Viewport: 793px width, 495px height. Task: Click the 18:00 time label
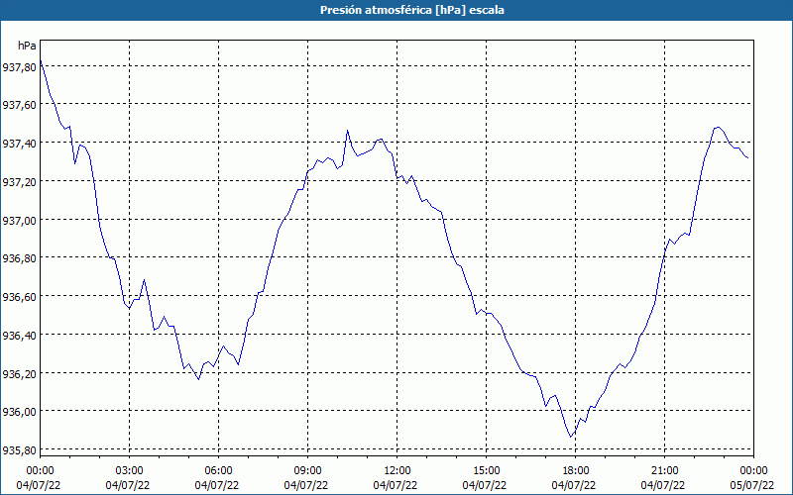[x=575, y=471]
